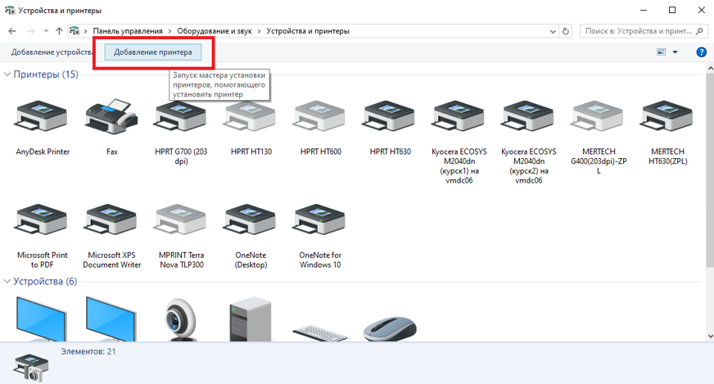
Task: Select Microsoft Print to PDF printer
Action: (x=42, y=224)
